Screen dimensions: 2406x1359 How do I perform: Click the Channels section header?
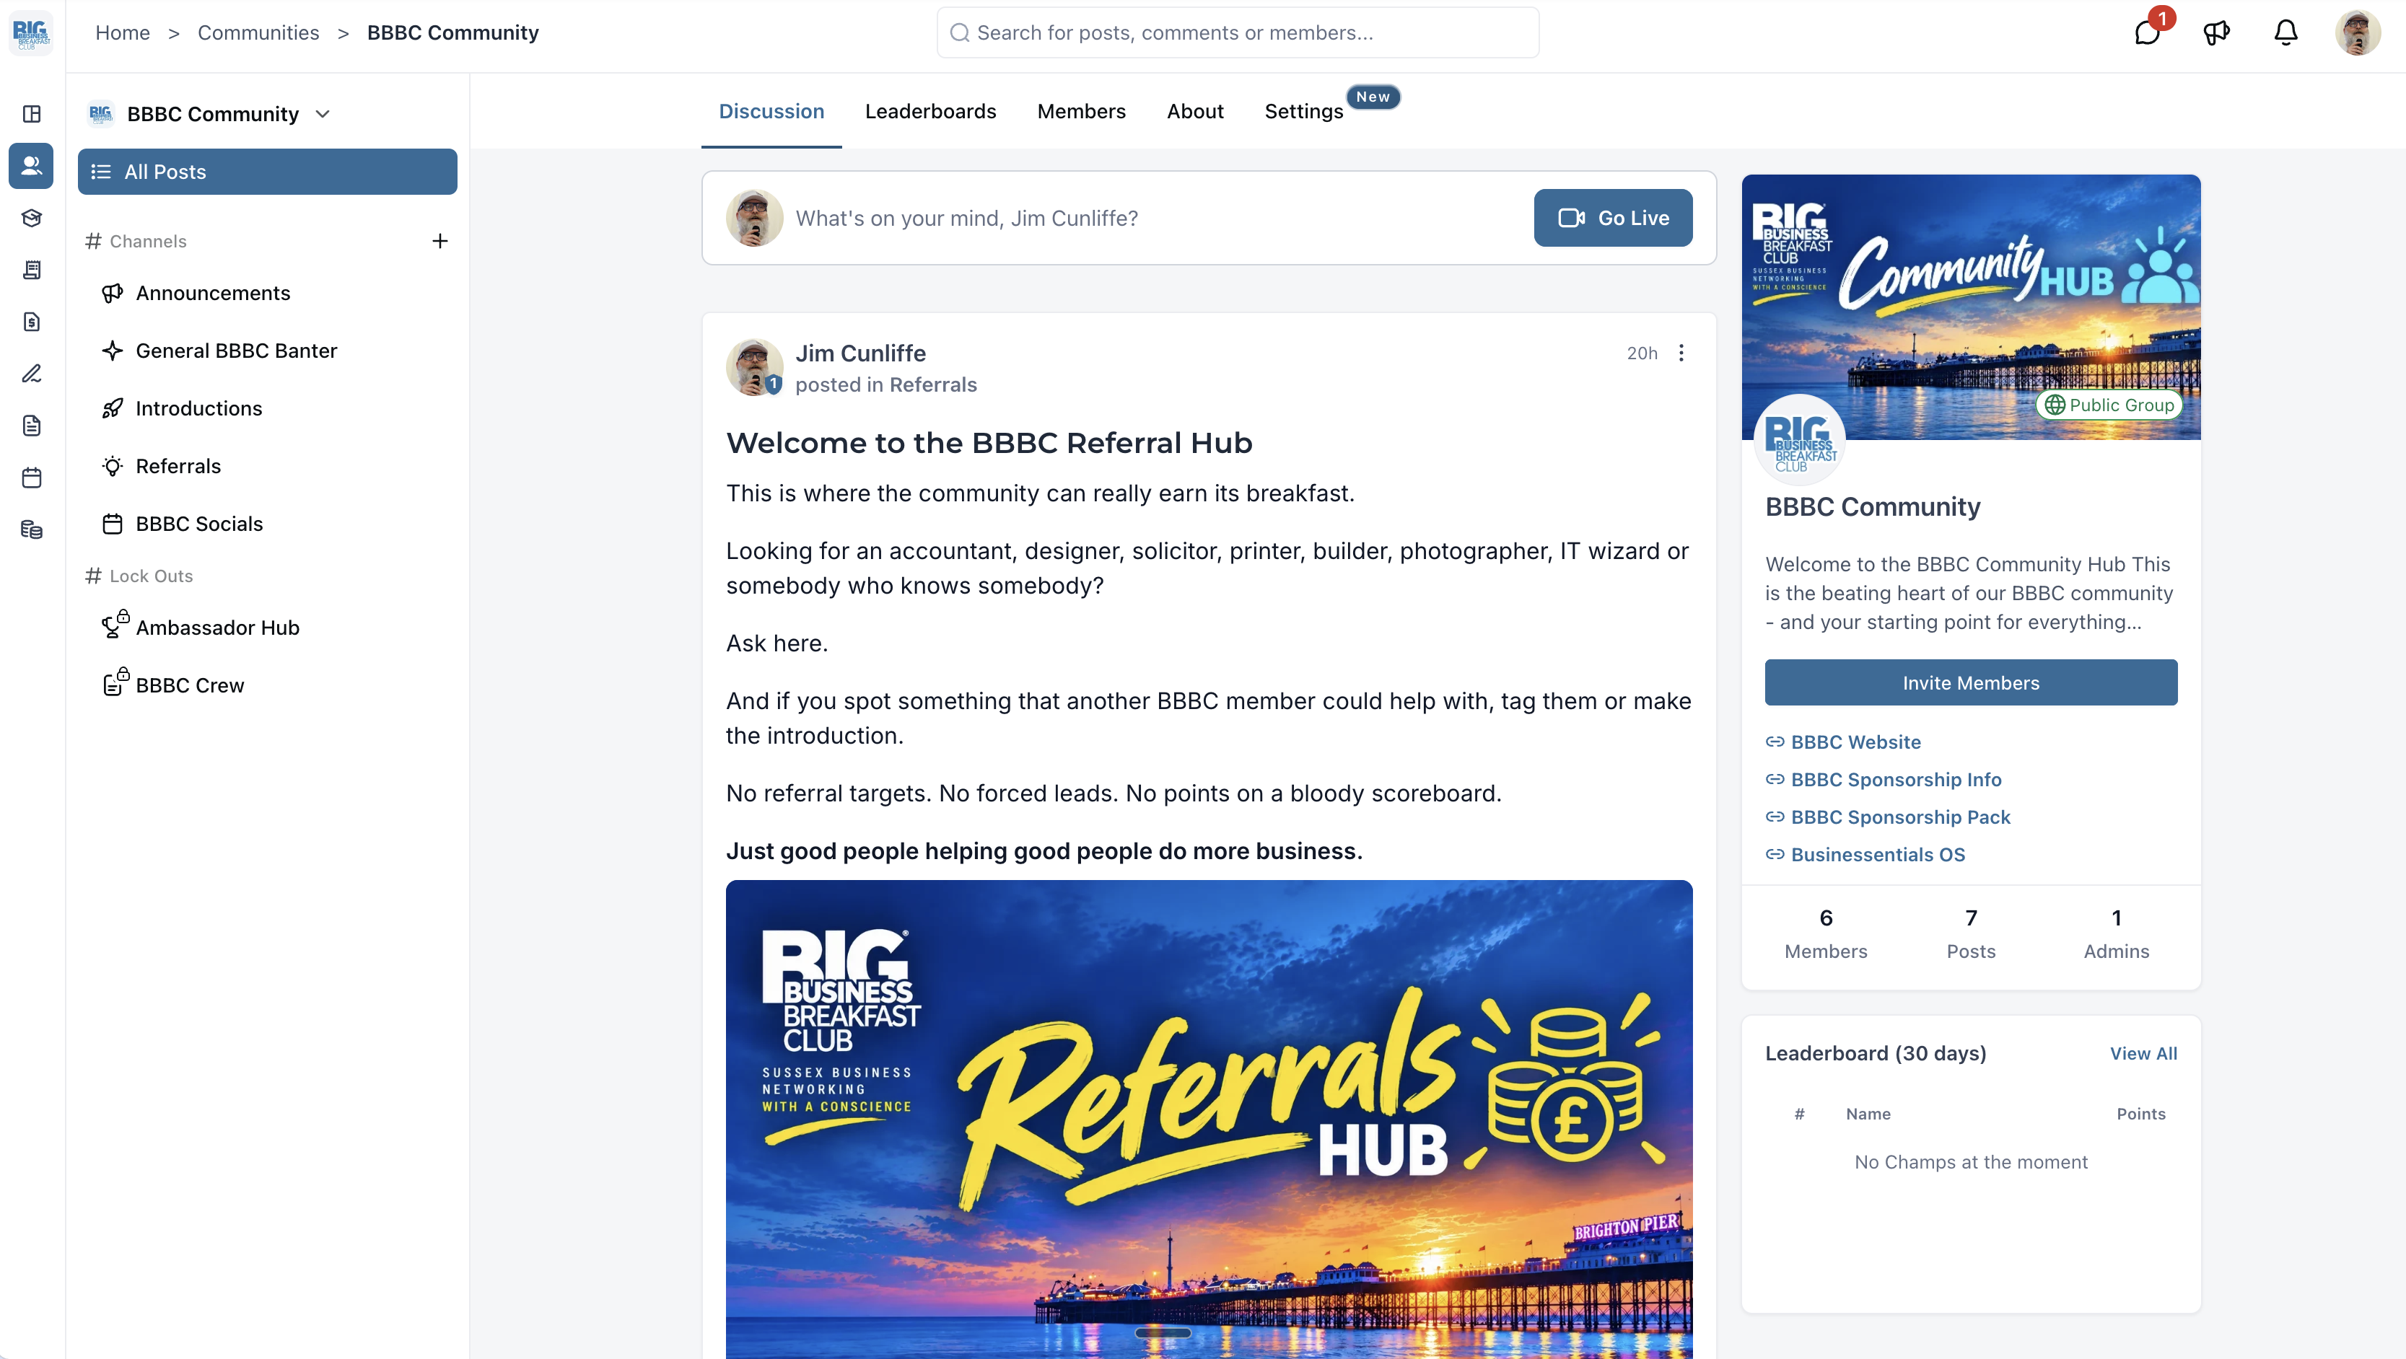tap(136, 241)
